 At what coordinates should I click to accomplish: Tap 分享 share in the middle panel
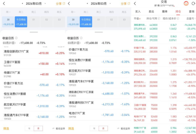click(125, 4)
